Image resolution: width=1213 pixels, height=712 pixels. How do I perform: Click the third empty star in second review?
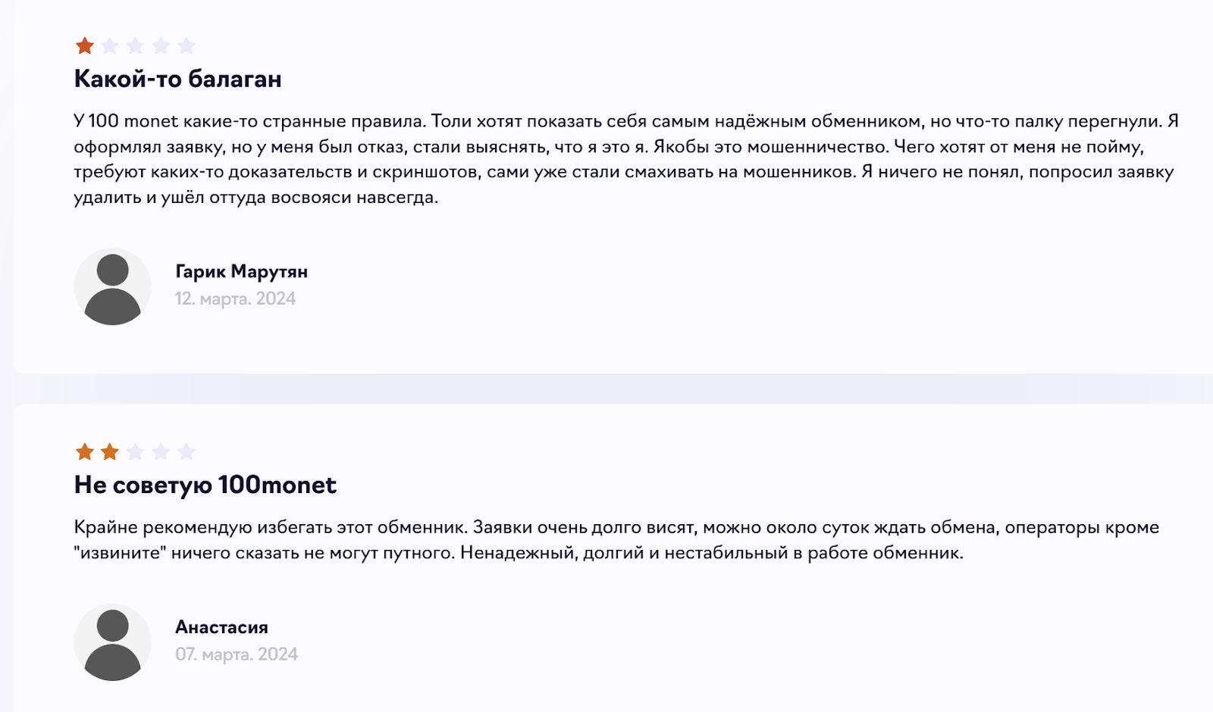pyautogui.click(x=136, y=452)
